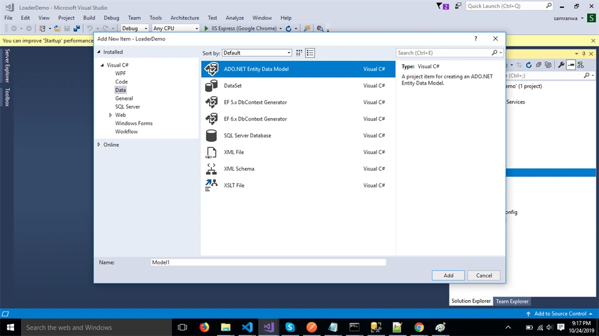
Task: Expand the Web category node
Action: point(111,115)
